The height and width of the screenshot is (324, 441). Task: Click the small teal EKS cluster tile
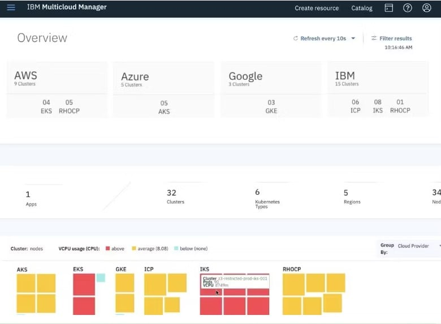pos(101,278)
